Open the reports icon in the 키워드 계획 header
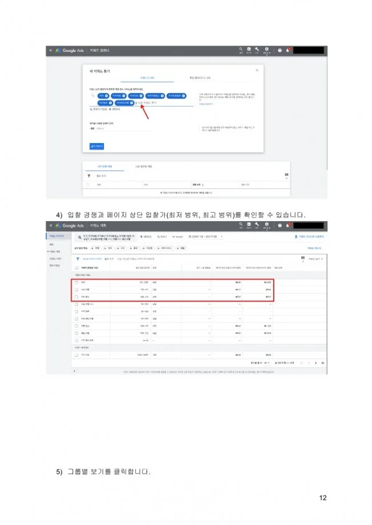372x525 pixels. click(x=249, y=225)
